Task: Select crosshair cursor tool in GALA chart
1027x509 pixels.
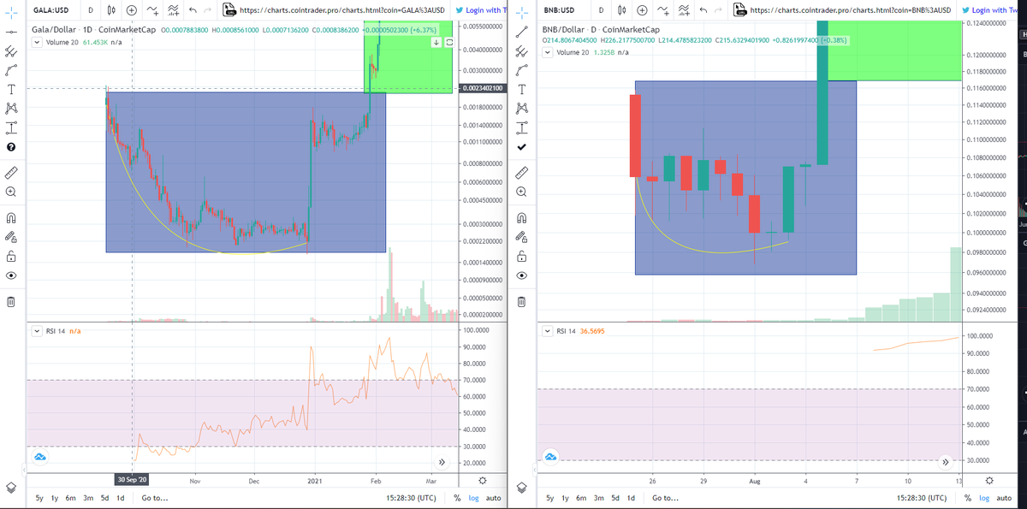Action: (x=10, y=11)
